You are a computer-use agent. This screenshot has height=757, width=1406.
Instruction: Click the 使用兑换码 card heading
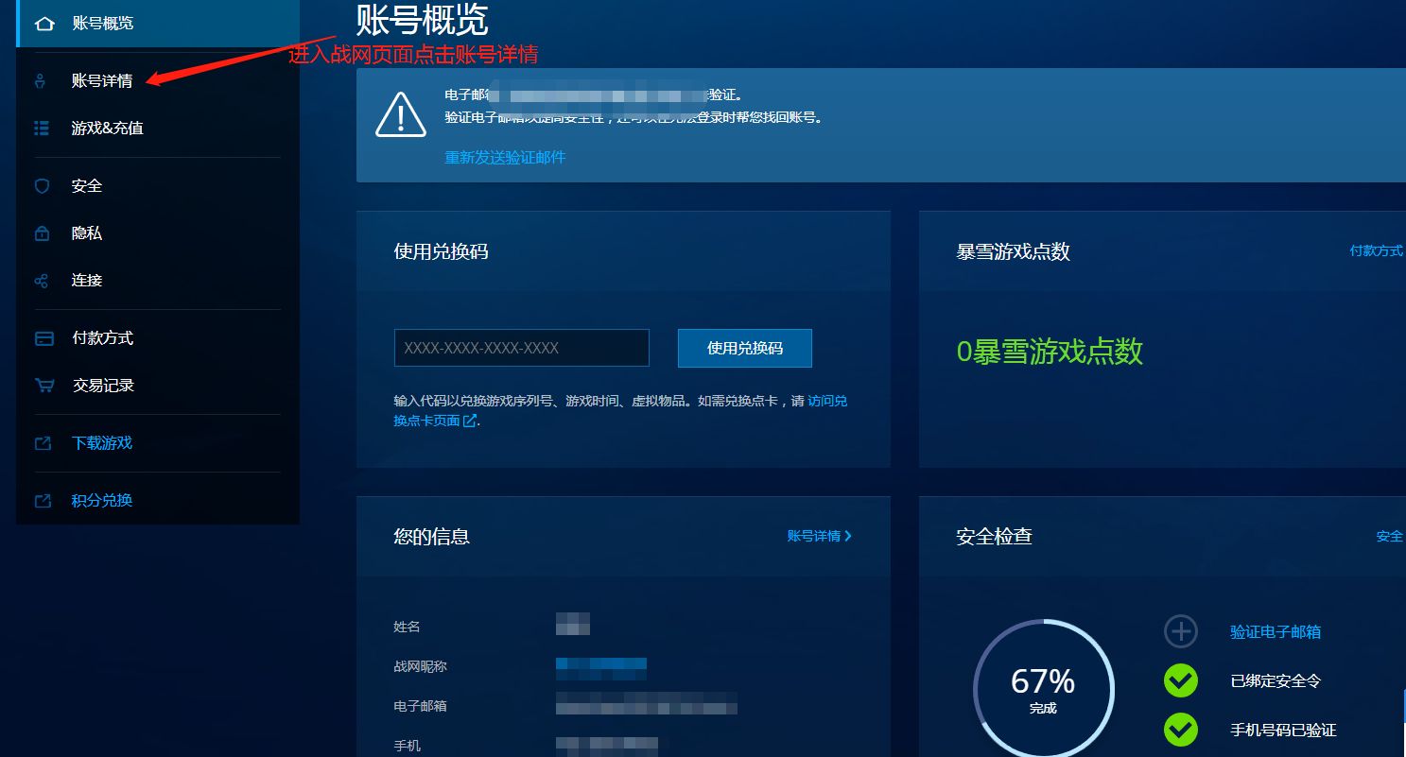pyautogui.click(x=441, y=251)
